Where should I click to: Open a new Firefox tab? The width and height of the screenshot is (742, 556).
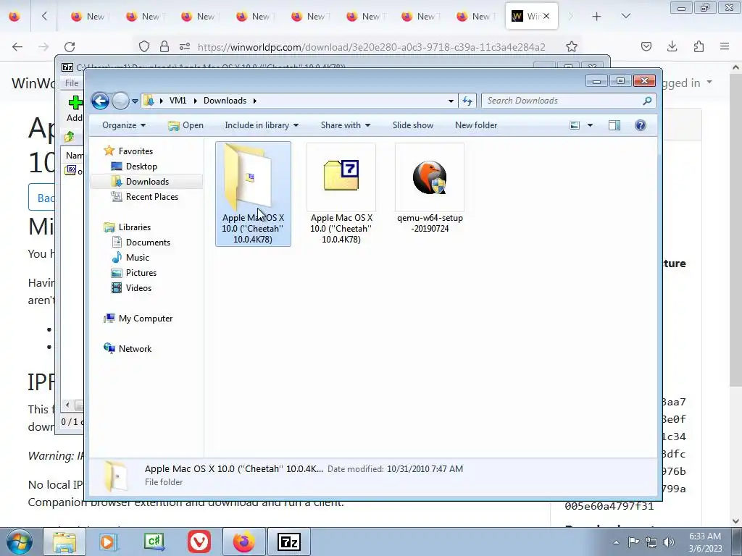pyautogui.click(x=597, y=17)
